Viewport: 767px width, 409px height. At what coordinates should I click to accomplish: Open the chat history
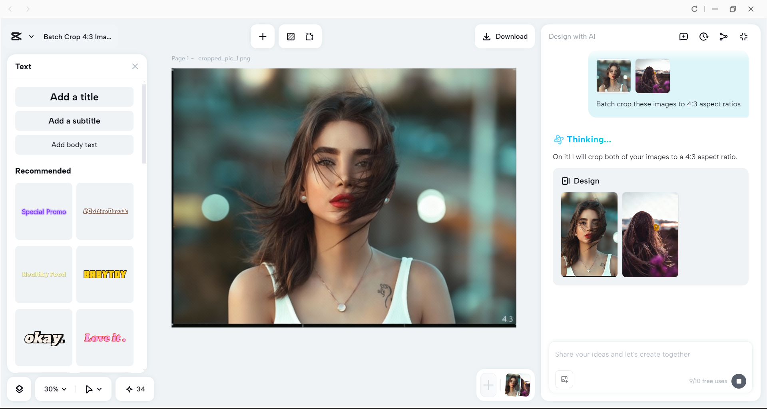pyautogui.click(x=704, y=36)
